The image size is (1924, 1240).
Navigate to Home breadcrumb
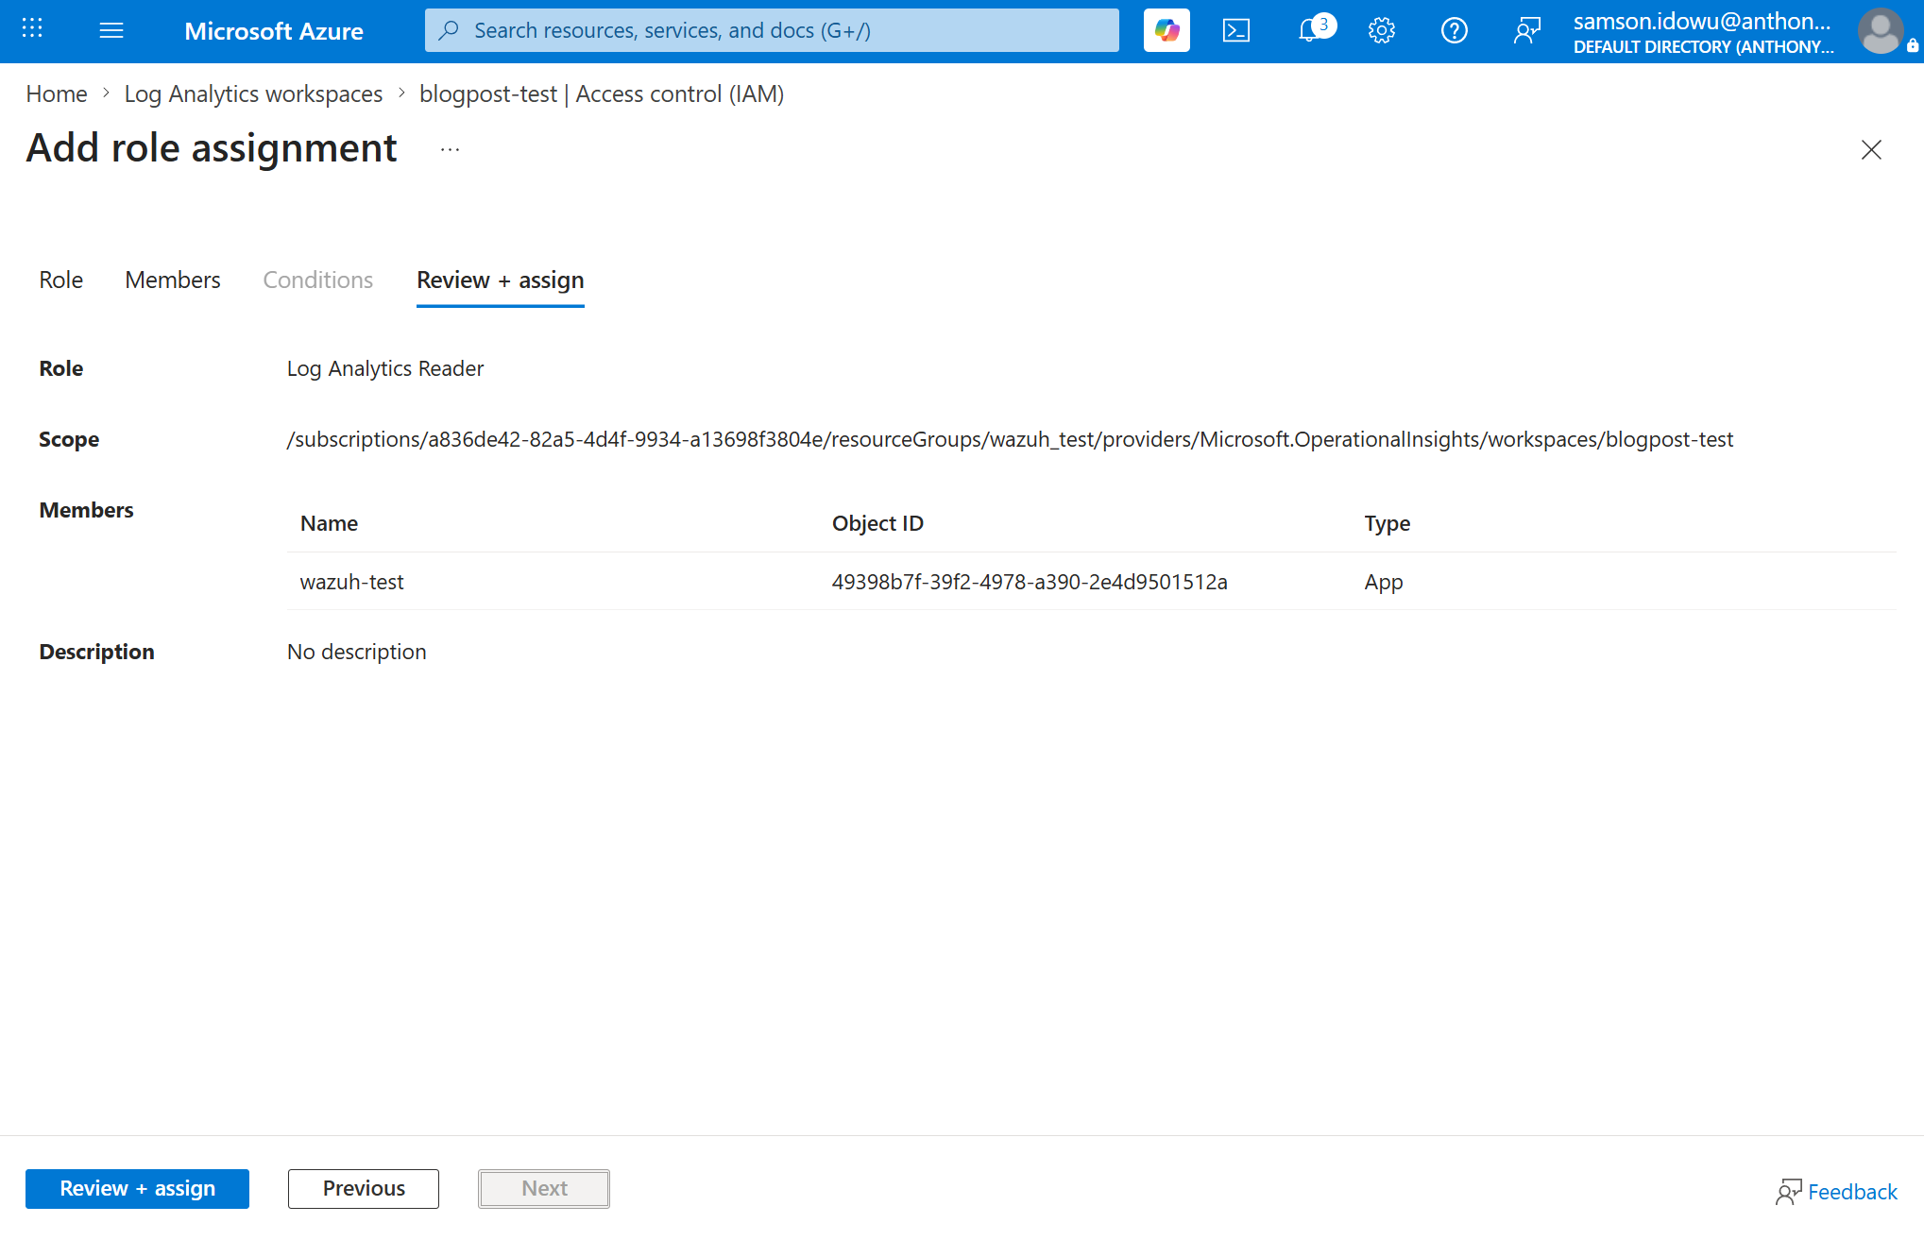tap(57, 93)
